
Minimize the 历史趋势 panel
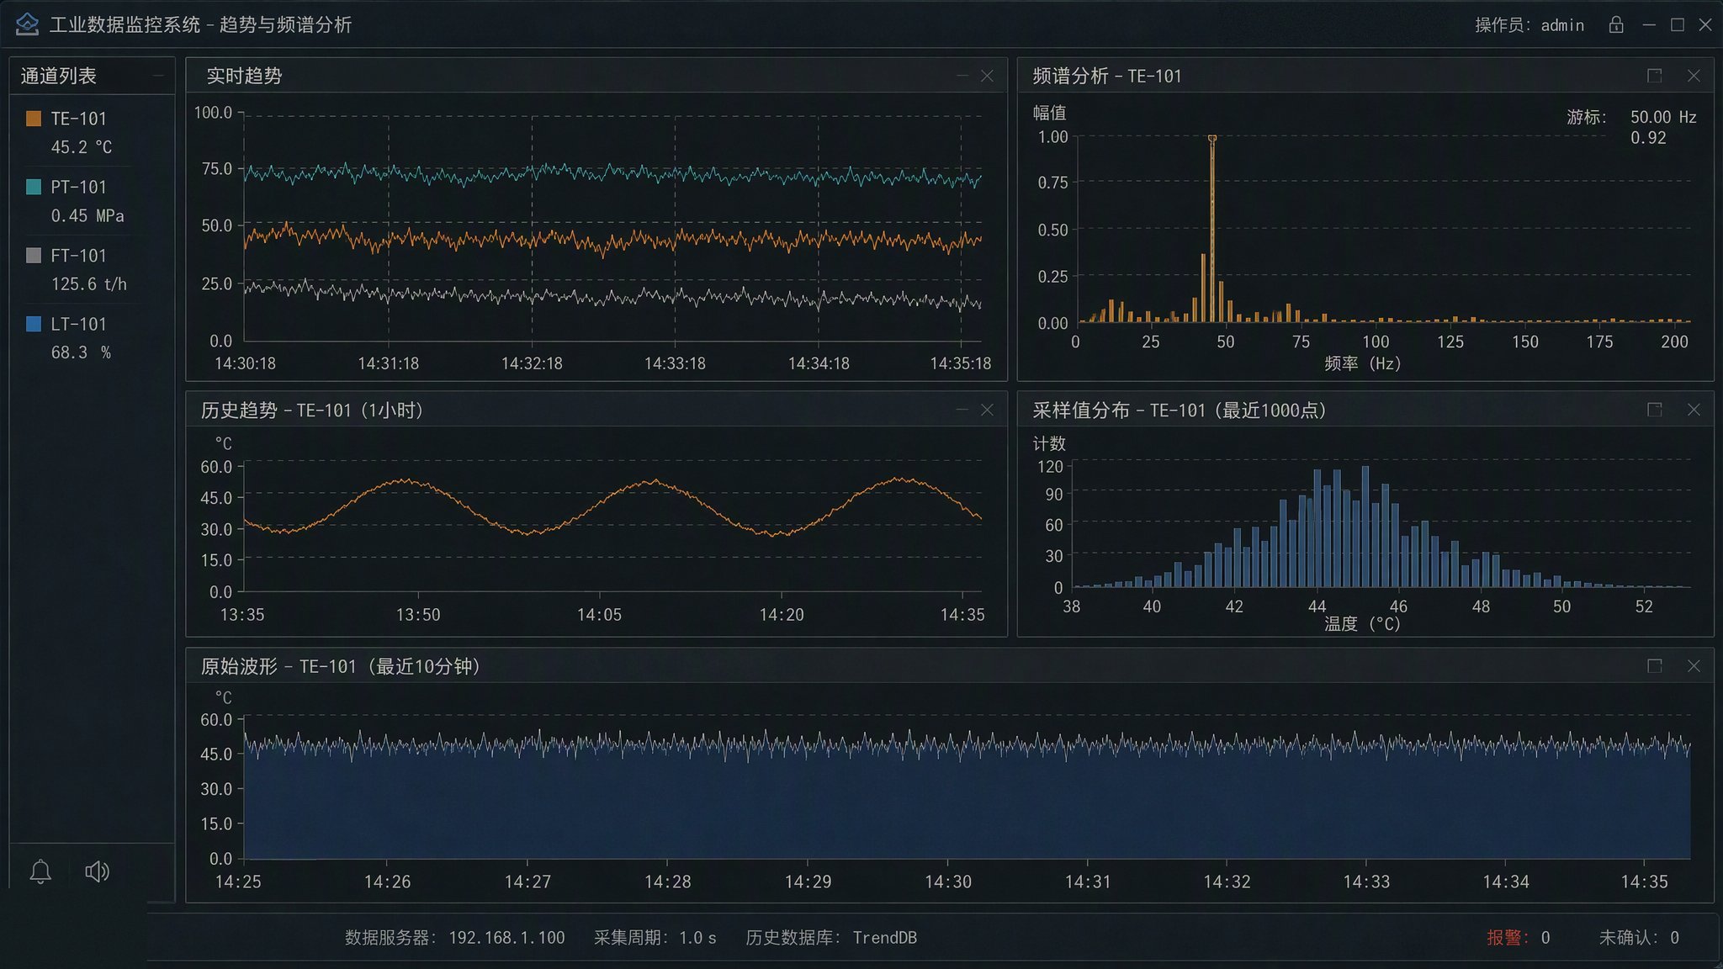pyautogui.click(x=962, y=410)
